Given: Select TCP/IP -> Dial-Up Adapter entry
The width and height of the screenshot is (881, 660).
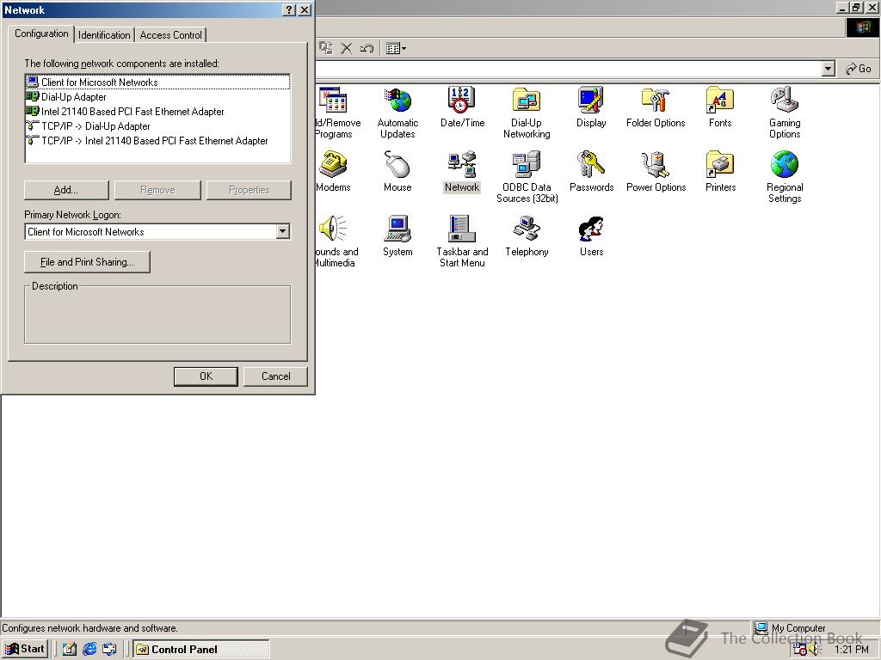Looking at the screenshot, I should 89,126.
